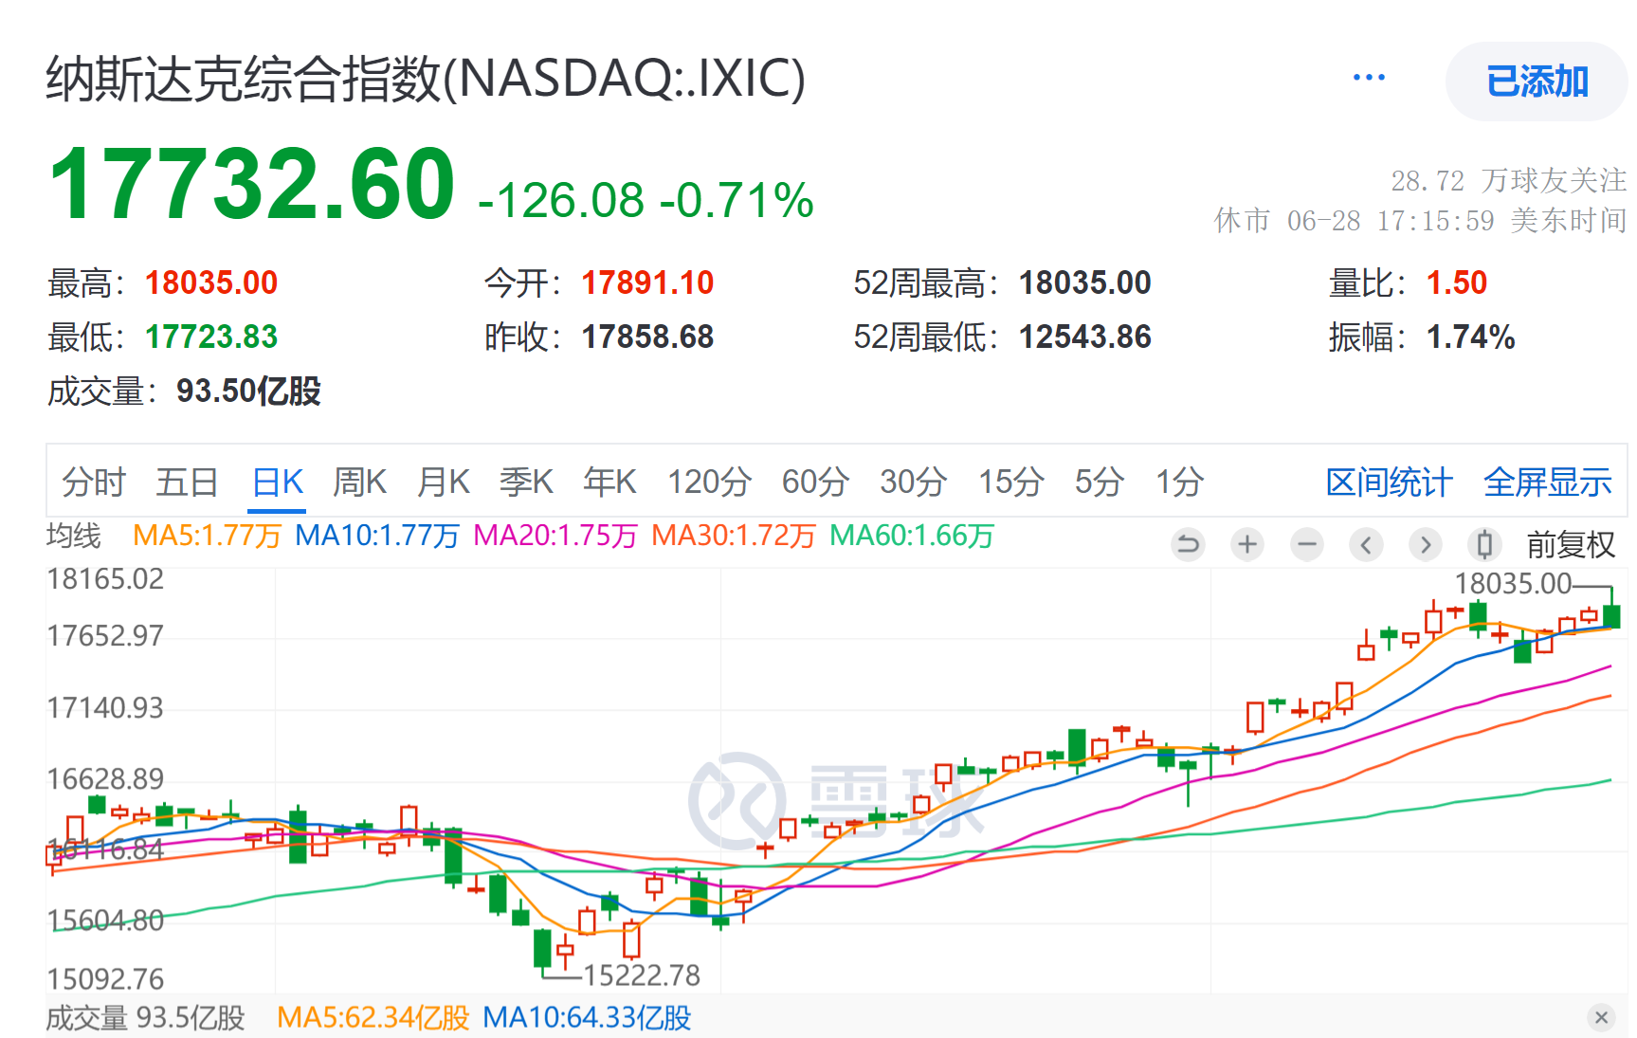Pan the chart left with the left chevron icon
The height and width of the screenshot is (1038, 1637).
coord(1366,545)
